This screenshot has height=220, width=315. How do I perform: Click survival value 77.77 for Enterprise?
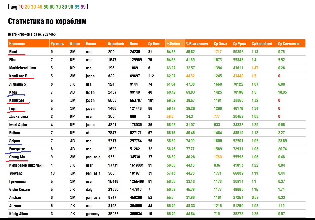click(190, 149)
